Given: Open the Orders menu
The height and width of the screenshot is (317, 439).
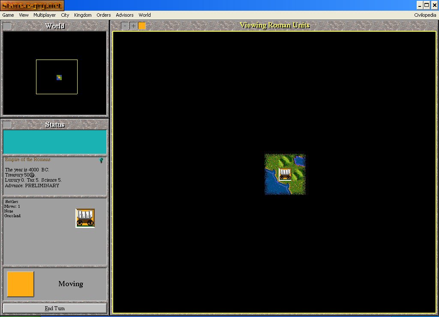Looking at the screenshot, I should point(104,15).
